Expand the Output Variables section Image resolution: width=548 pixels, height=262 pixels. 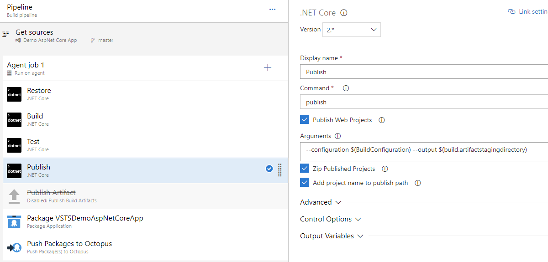(x=332, y=236)
